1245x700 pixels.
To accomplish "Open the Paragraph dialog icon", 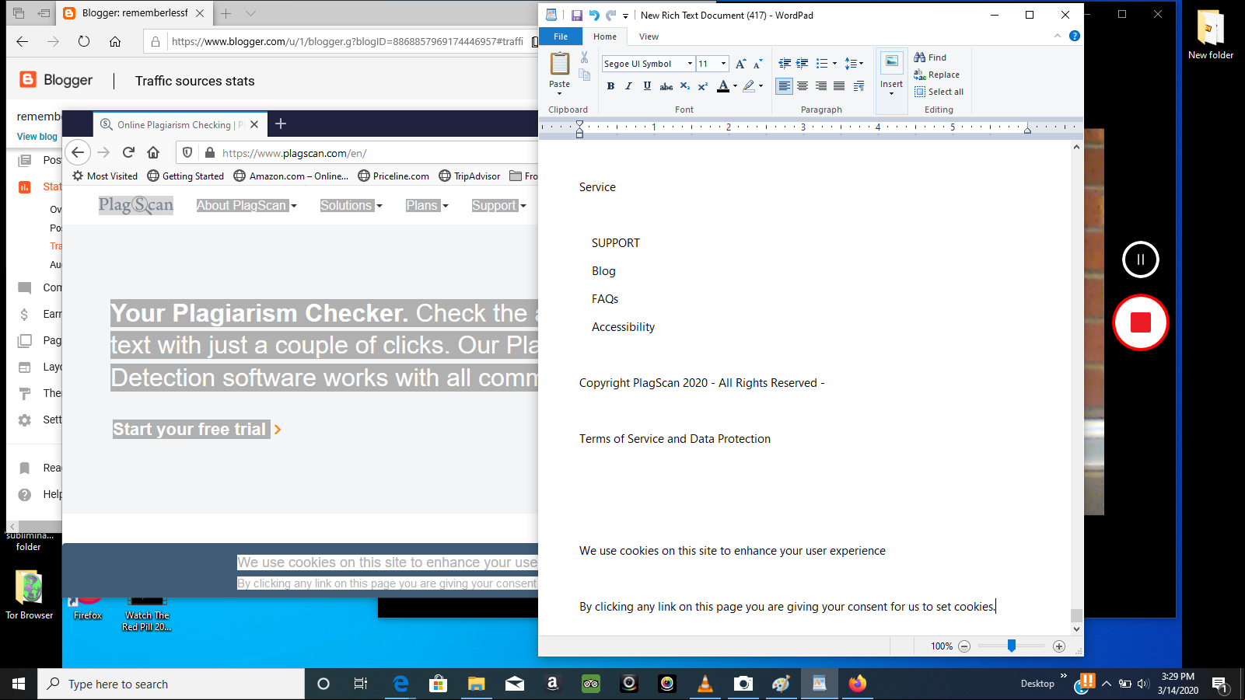I will click(859, 86).
